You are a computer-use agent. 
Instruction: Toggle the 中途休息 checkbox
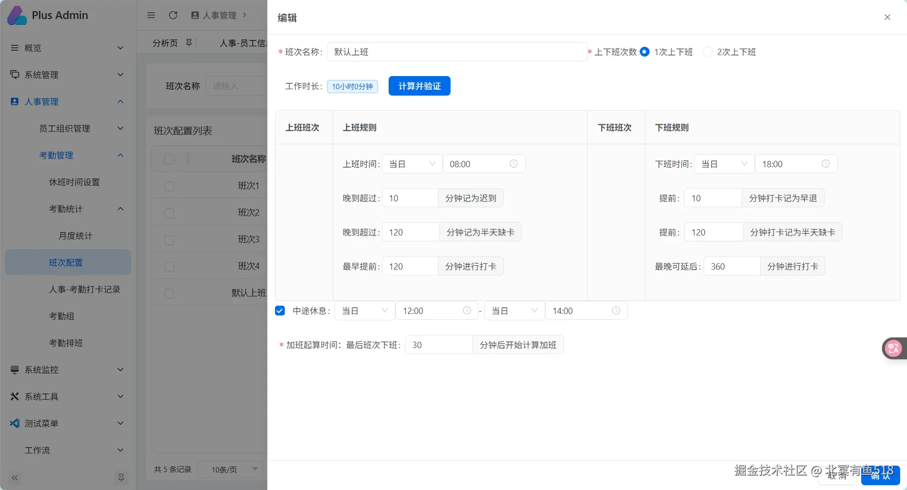point(280,311)
